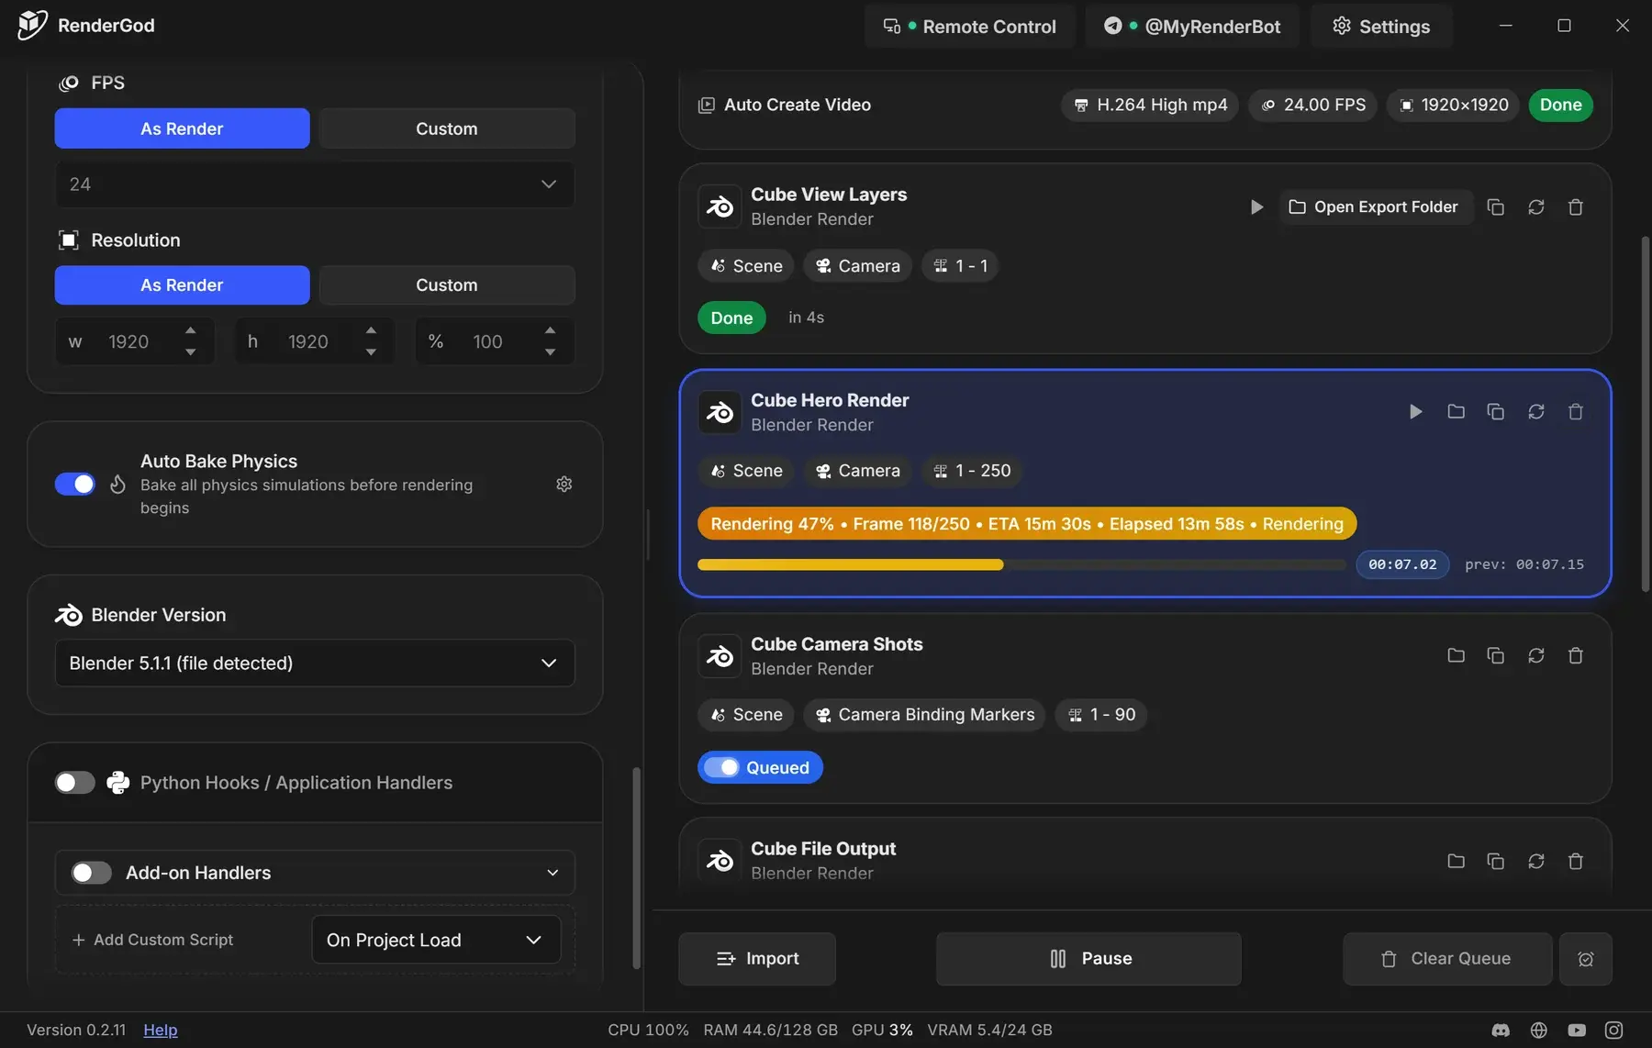1652x1048 pixels.
Task: Play the Cube View Layers render
Action: tap(1256, 207)
